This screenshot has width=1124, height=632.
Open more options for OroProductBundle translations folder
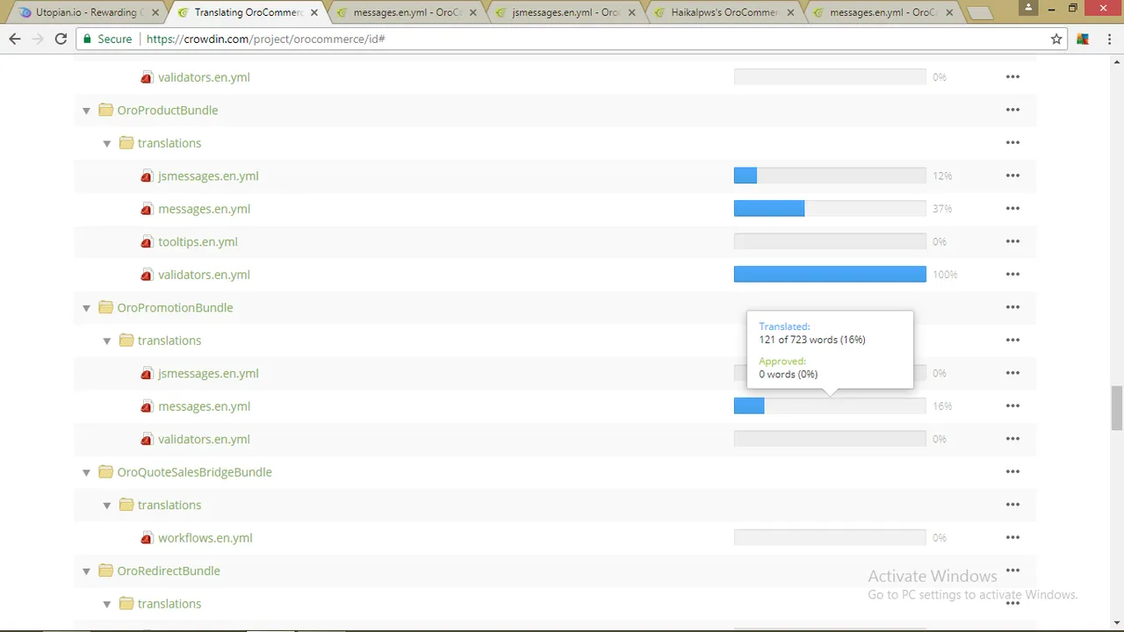1012,143
